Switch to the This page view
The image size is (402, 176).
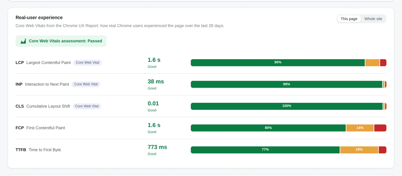click(x=349, y=19)
